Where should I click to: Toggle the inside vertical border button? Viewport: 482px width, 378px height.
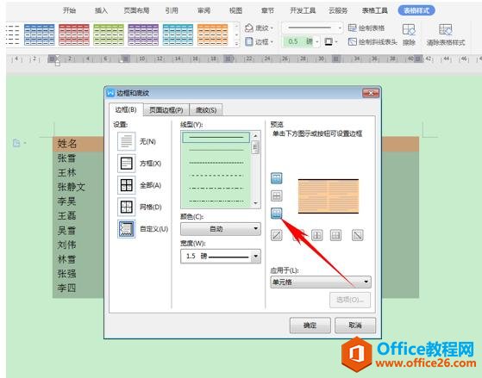[x=317, y=235]
